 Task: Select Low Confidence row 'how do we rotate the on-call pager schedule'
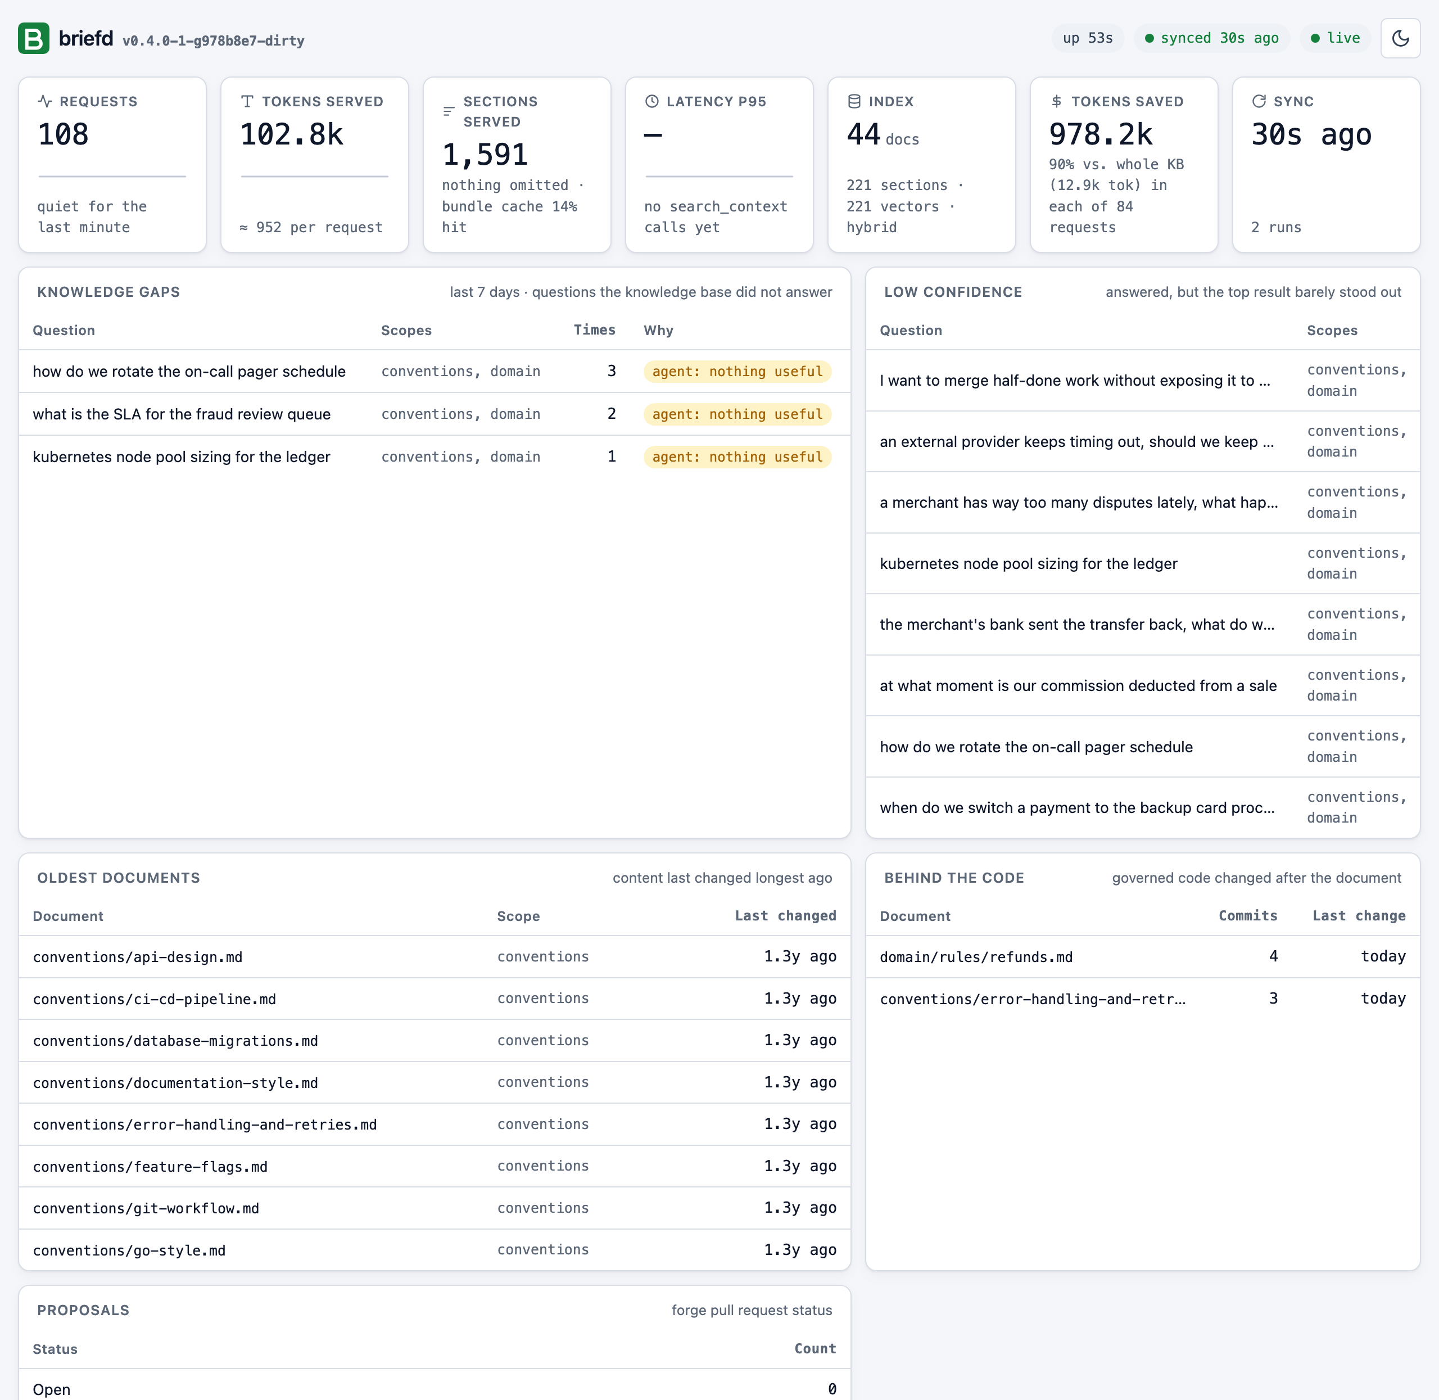click(x=1143, y=746)
